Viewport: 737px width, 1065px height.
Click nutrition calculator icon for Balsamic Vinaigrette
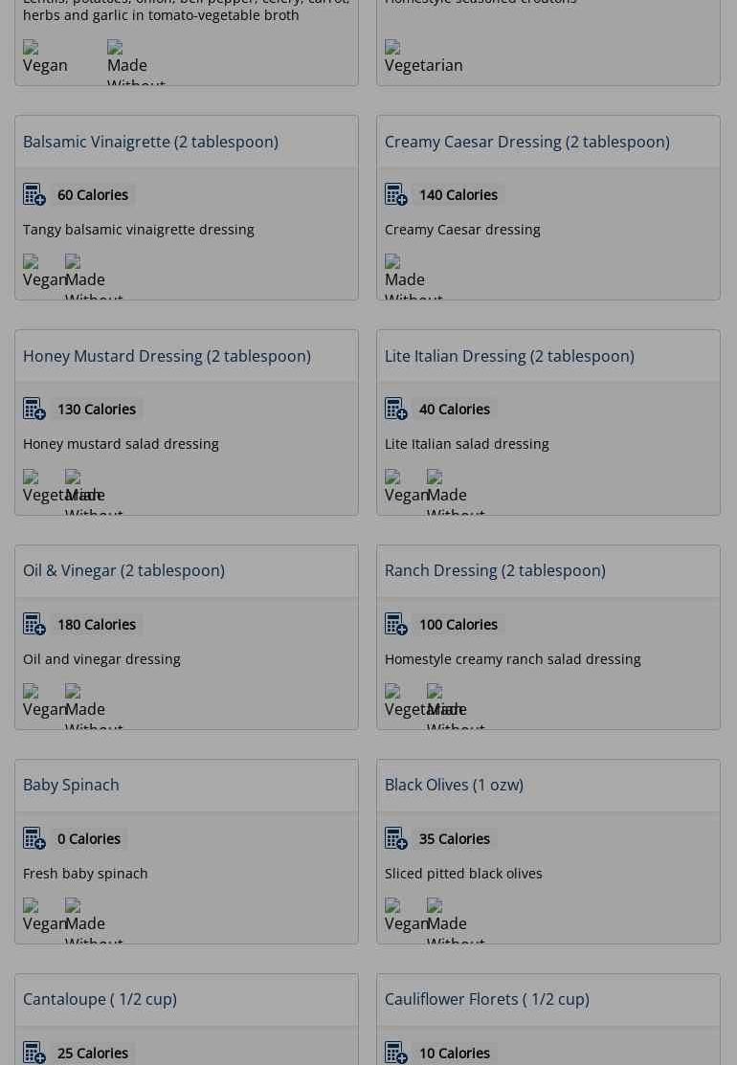[x=34, y=195]
